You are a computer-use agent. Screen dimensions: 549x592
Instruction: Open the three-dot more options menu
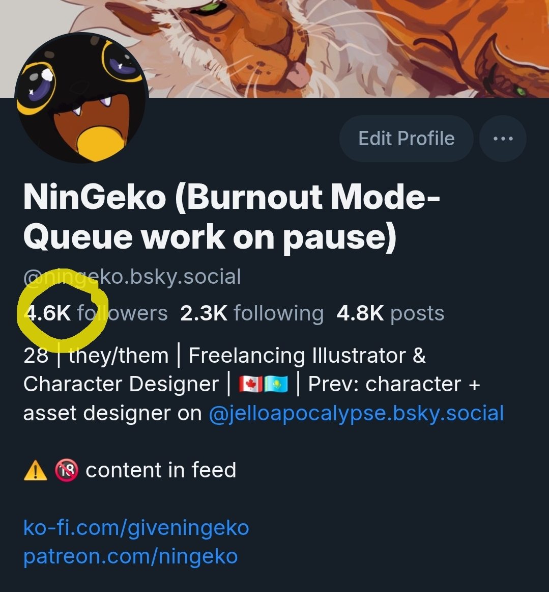tap(503, 139)
